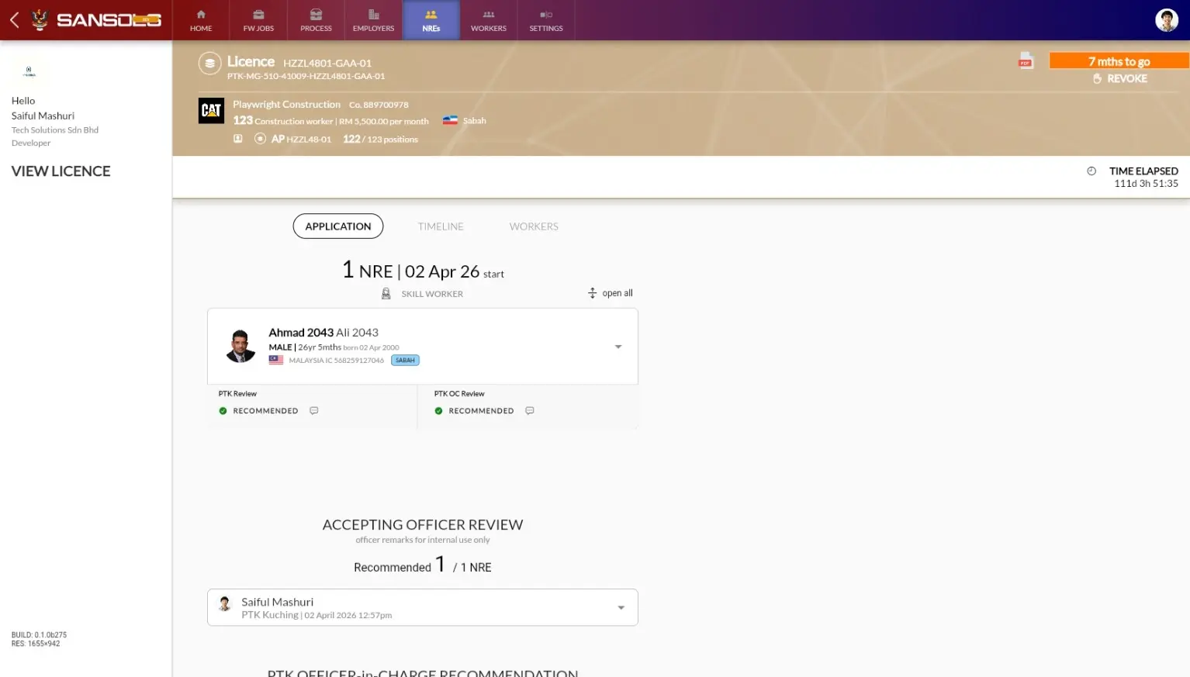Open the Process menu
The image size is (1190, 677).
pos(316,20)
